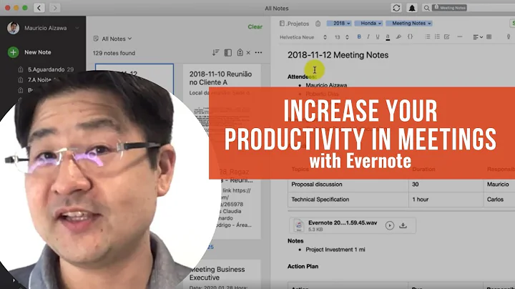The image size is (515, 289).
Task: Insert a table from the toolbar
Action: click(x=489, y=36)
